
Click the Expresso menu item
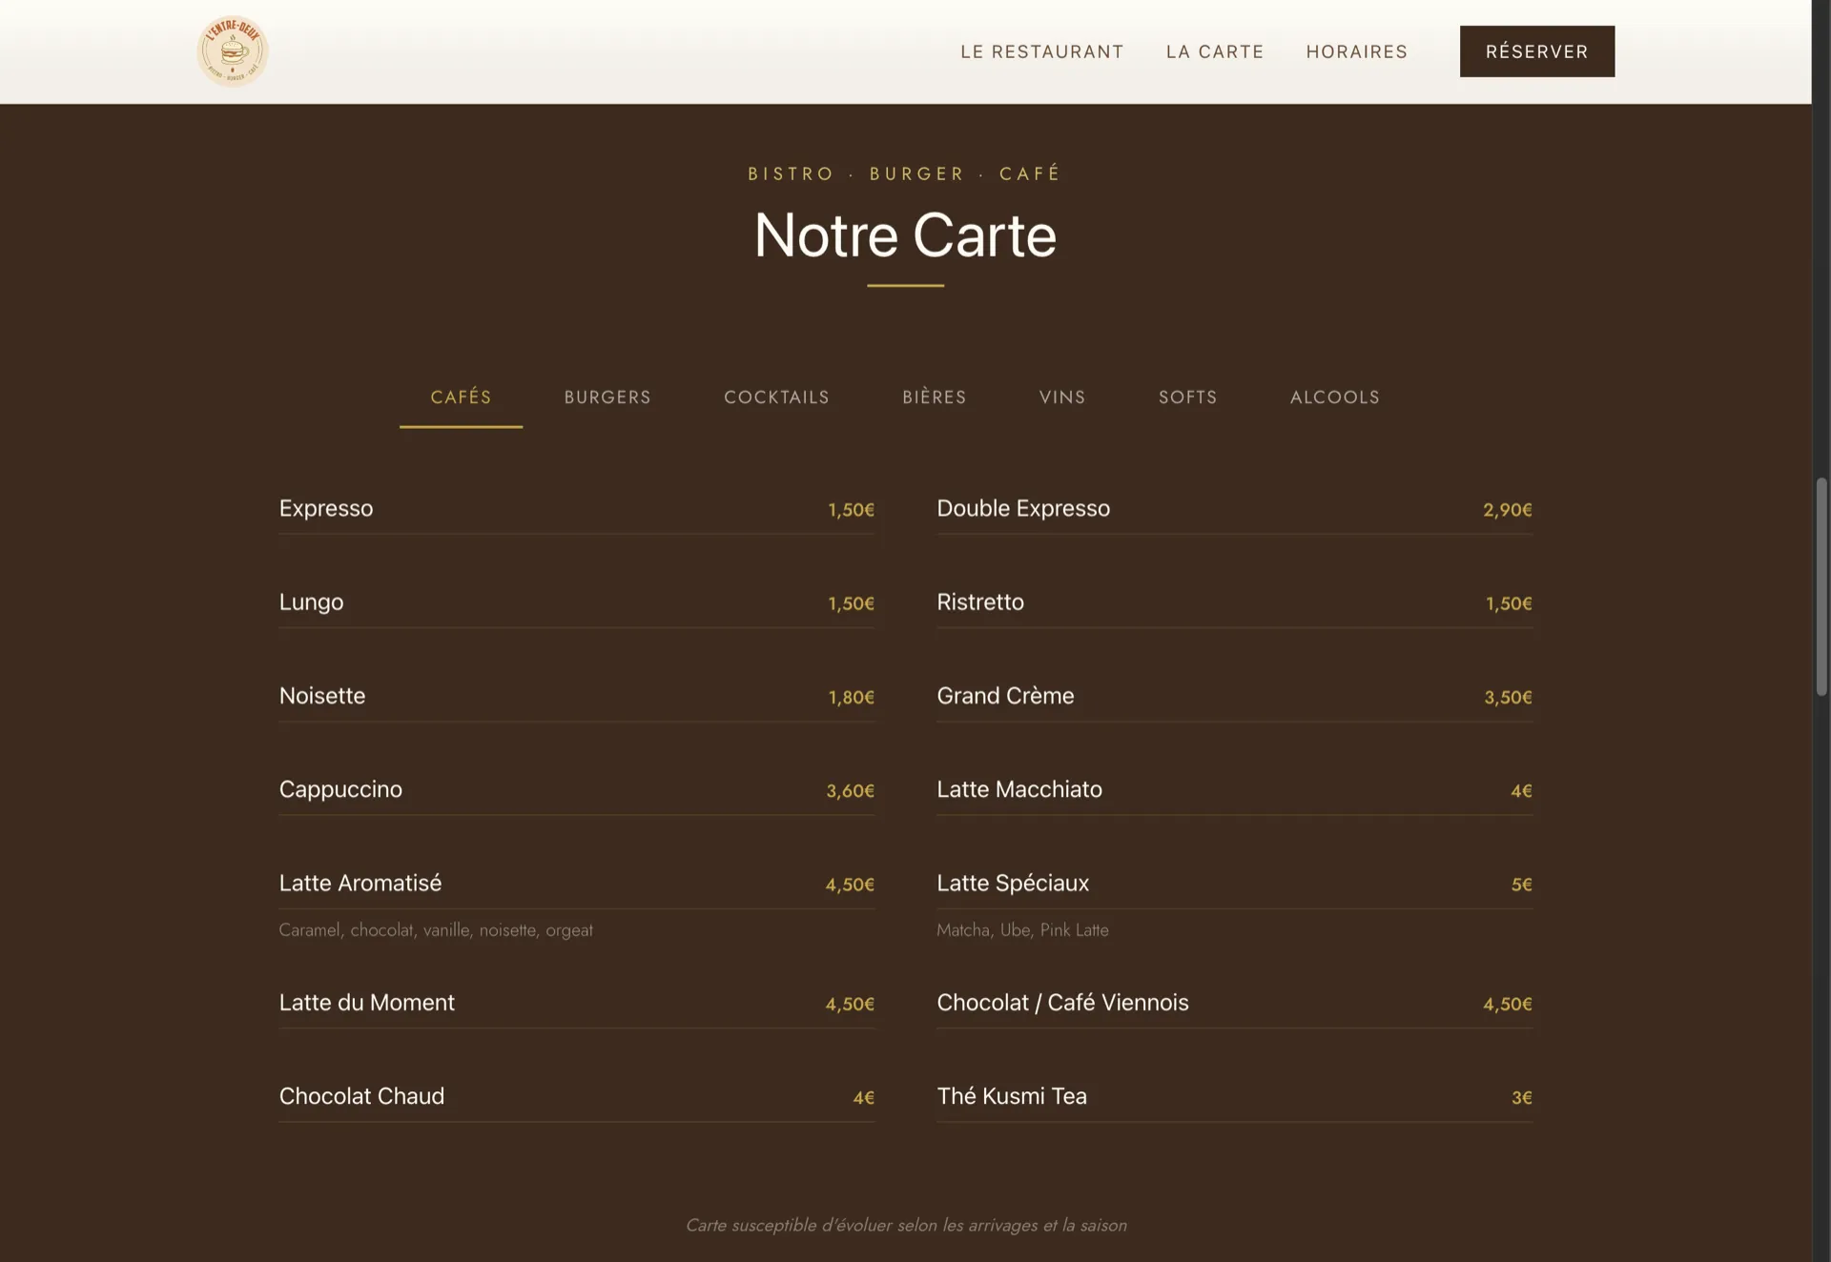(x=326, y=509)
